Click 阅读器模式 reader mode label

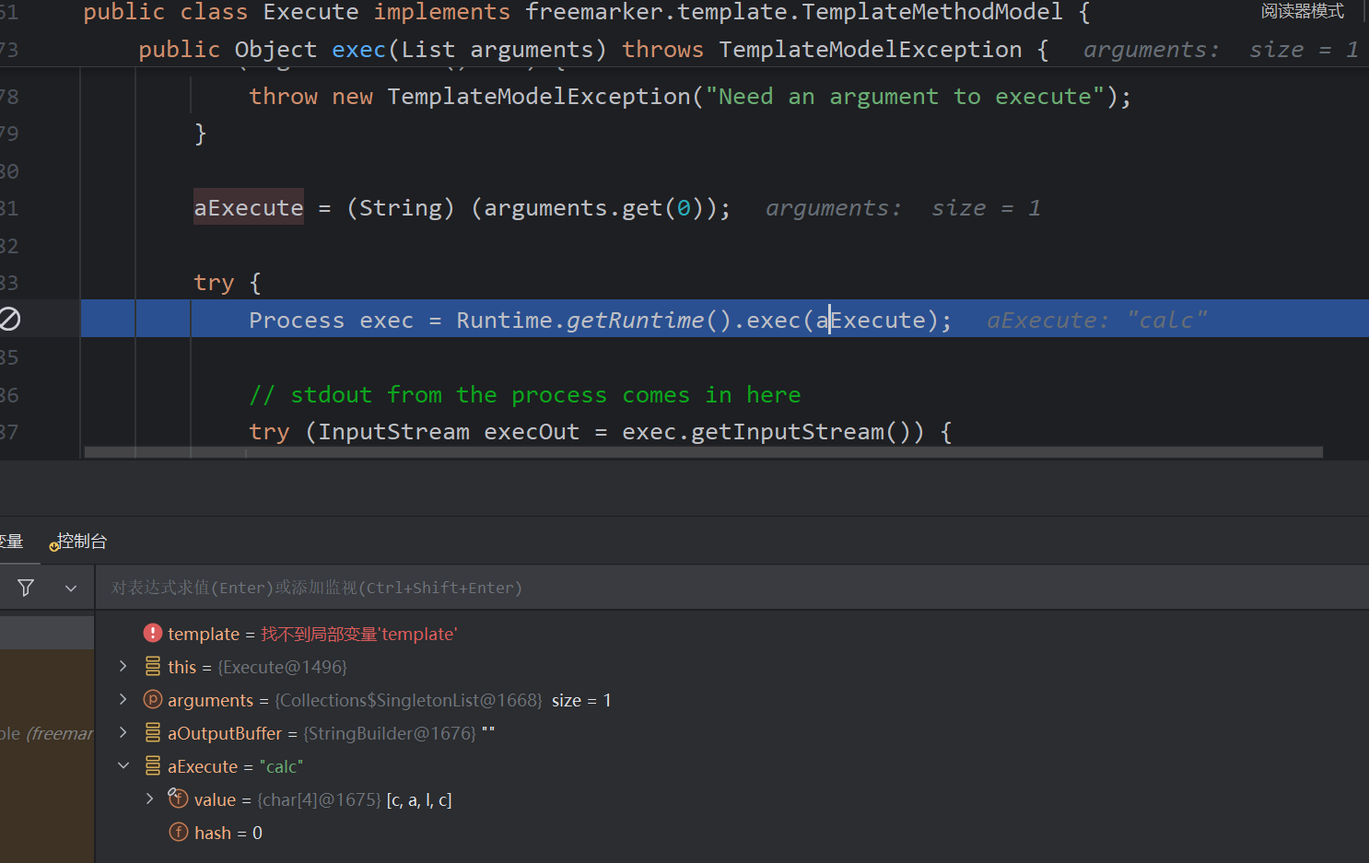[x=1303, y=11]
